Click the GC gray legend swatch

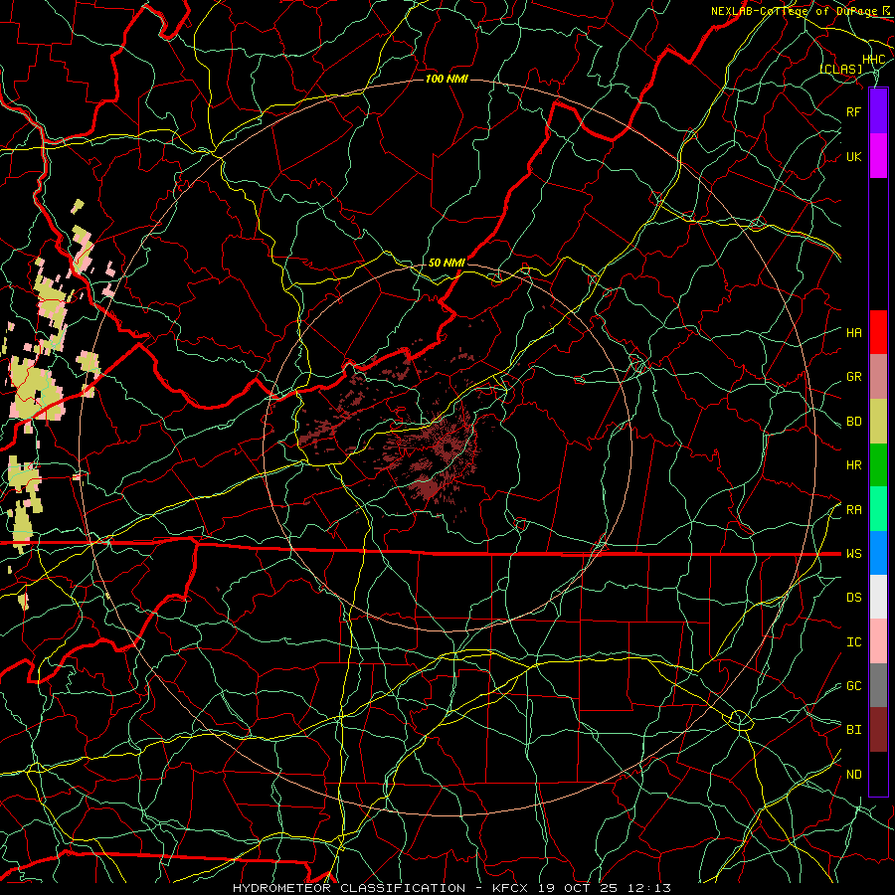click(878, 685)
